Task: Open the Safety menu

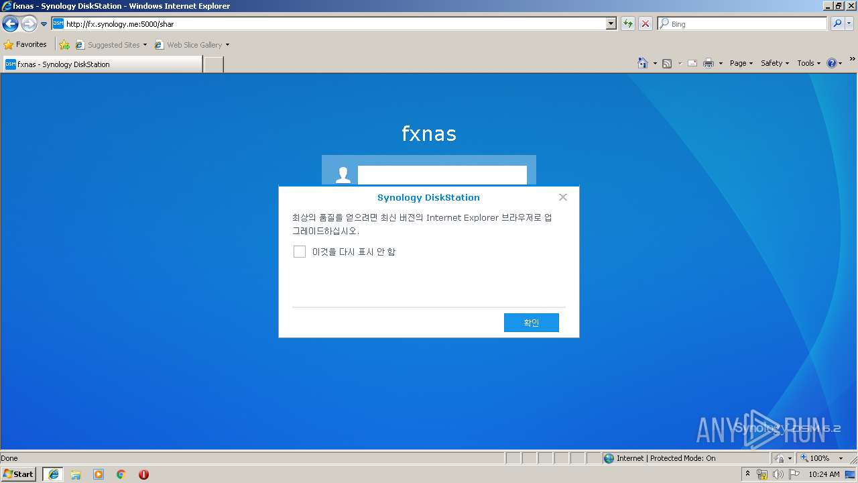Action: pos(775,63)
